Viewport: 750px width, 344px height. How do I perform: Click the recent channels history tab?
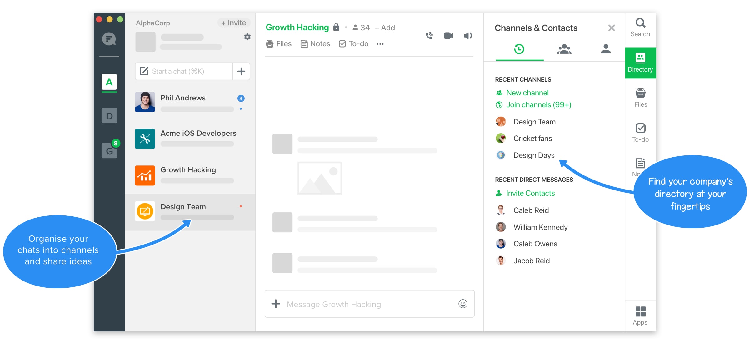[x=519, y=49]
